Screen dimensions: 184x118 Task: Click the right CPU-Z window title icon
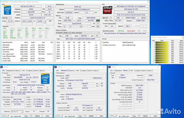pos(110,67)
